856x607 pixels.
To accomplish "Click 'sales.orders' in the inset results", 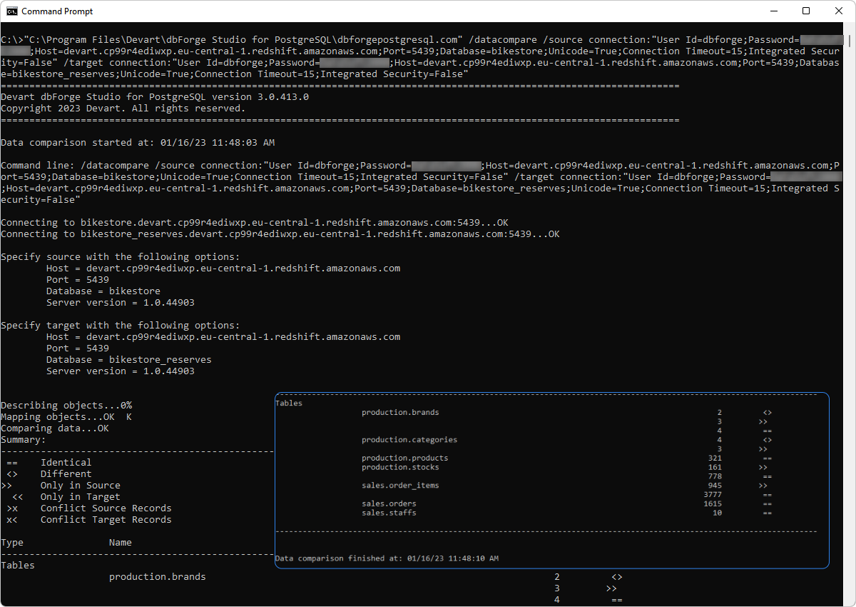I will pos(389,504).
